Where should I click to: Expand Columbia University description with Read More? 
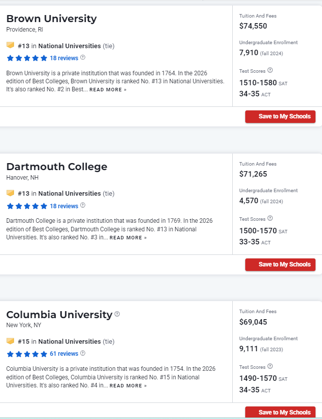coord(128,386)
